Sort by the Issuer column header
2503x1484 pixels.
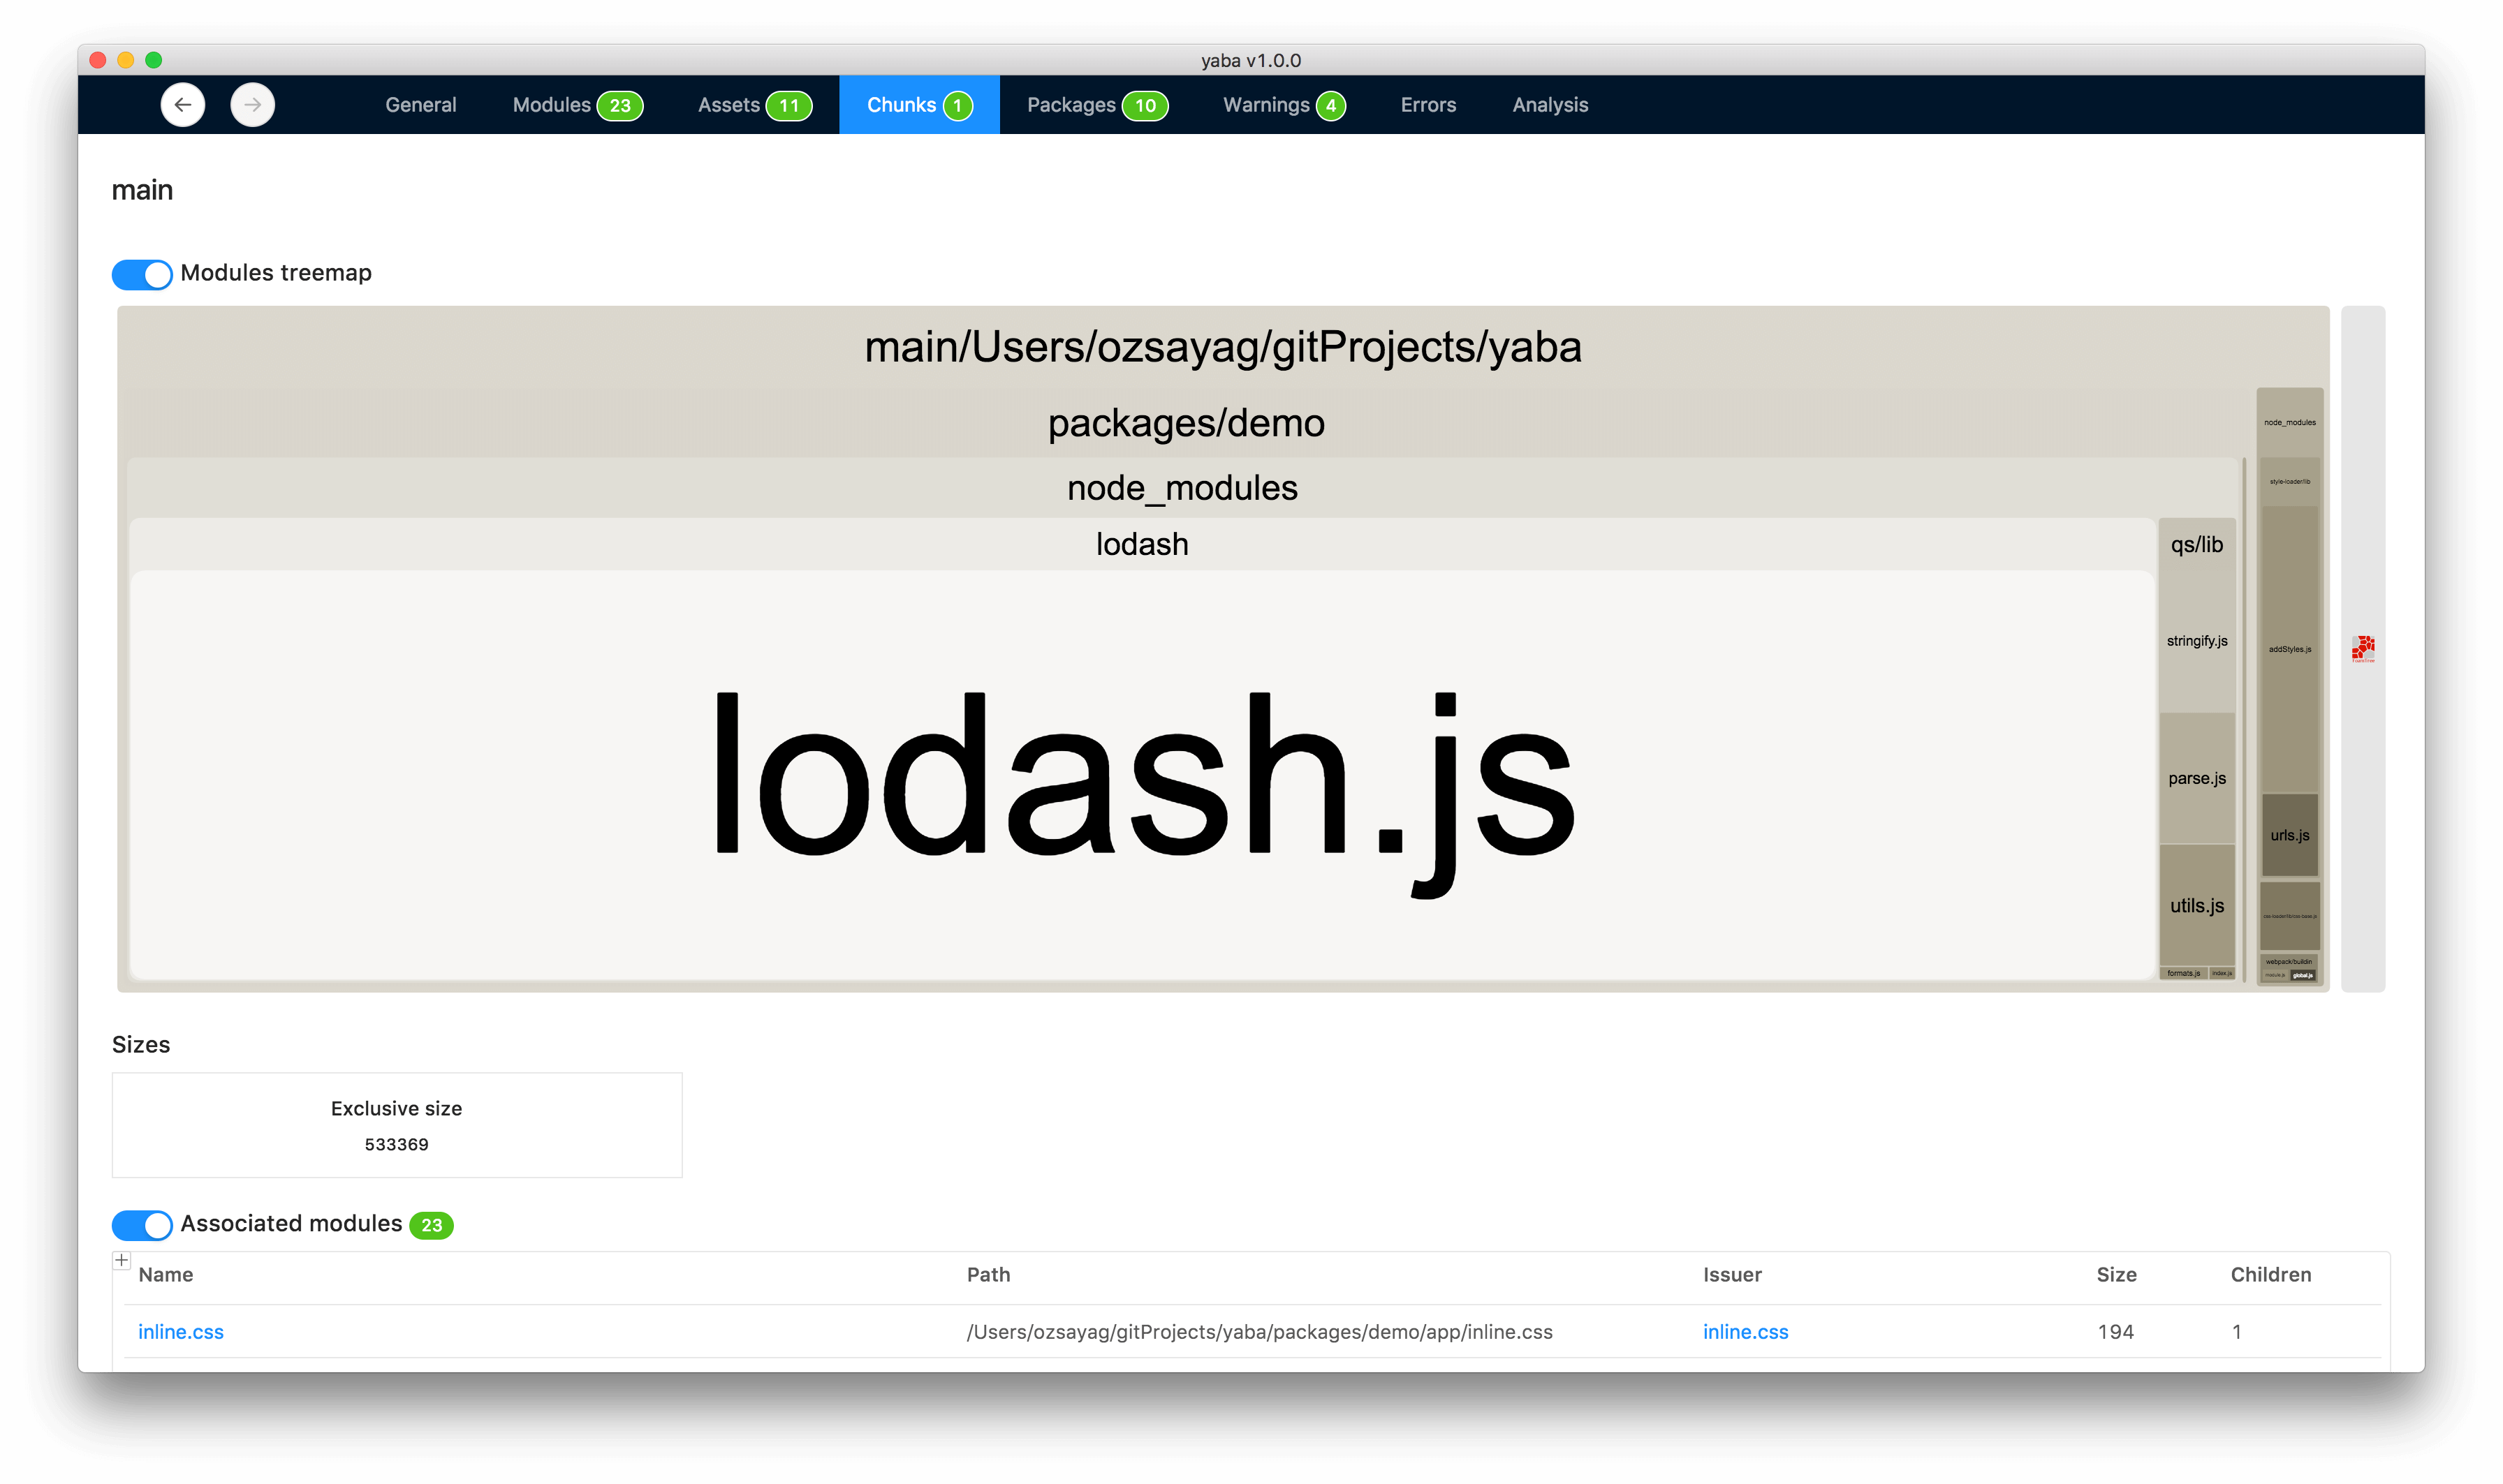click(x=1732, y=1275)
